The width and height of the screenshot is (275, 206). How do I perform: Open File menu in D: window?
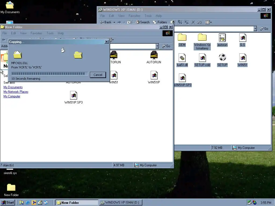pos(103,16)
